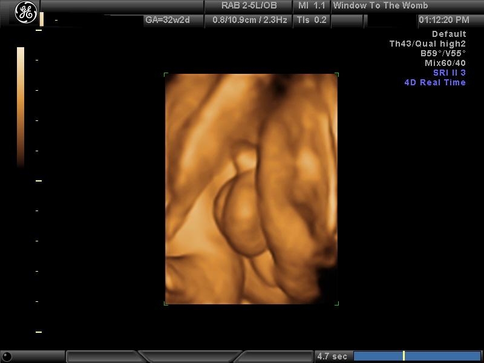Viewport: 484px width, 363px height.
Task: Click the blue cine loop progress bar
Action: point(417,356)
